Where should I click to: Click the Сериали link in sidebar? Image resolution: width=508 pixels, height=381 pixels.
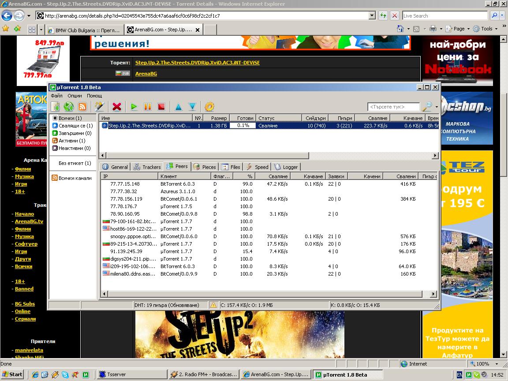tap(25, 318)
